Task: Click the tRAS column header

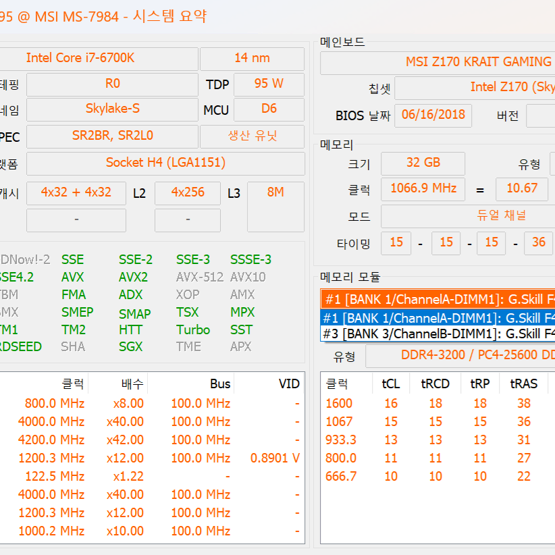Action: [x=523, y=384]
